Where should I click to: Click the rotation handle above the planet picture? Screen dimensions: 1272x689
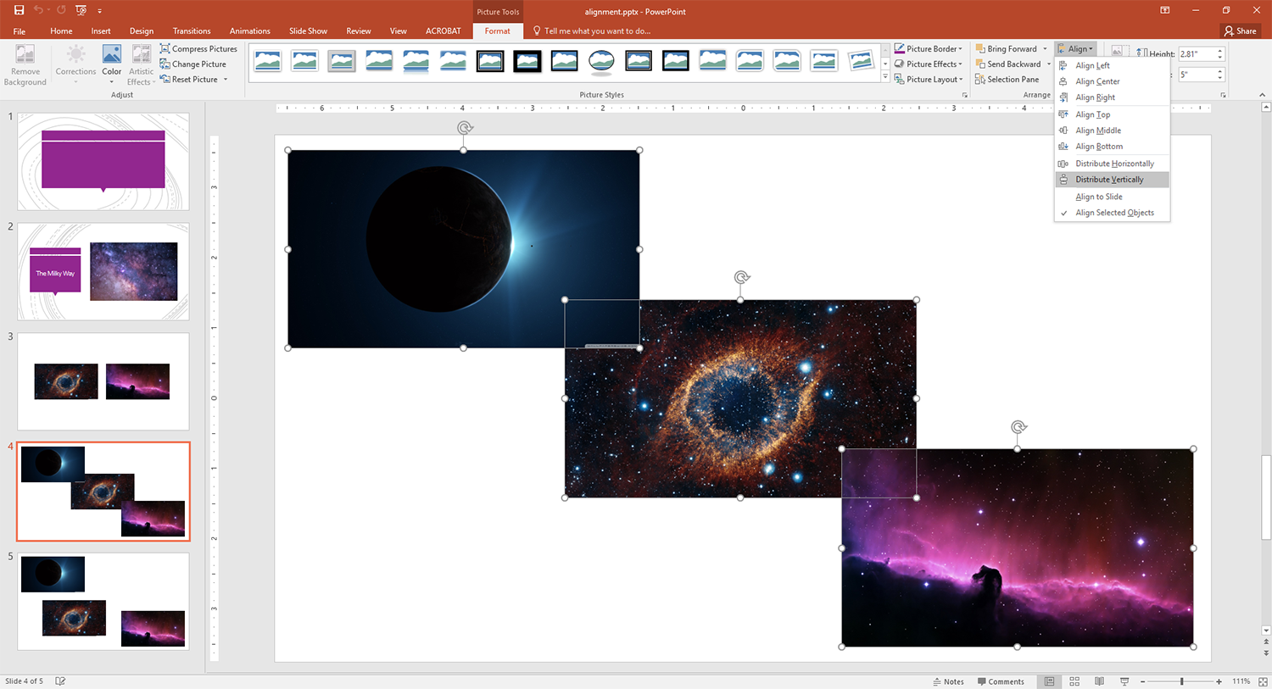(464, 128)
